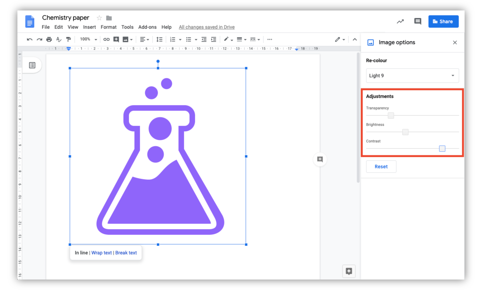Open the Light 9 re-colour dropdown
The image size is (482, 290).
(x=412, y=75)
